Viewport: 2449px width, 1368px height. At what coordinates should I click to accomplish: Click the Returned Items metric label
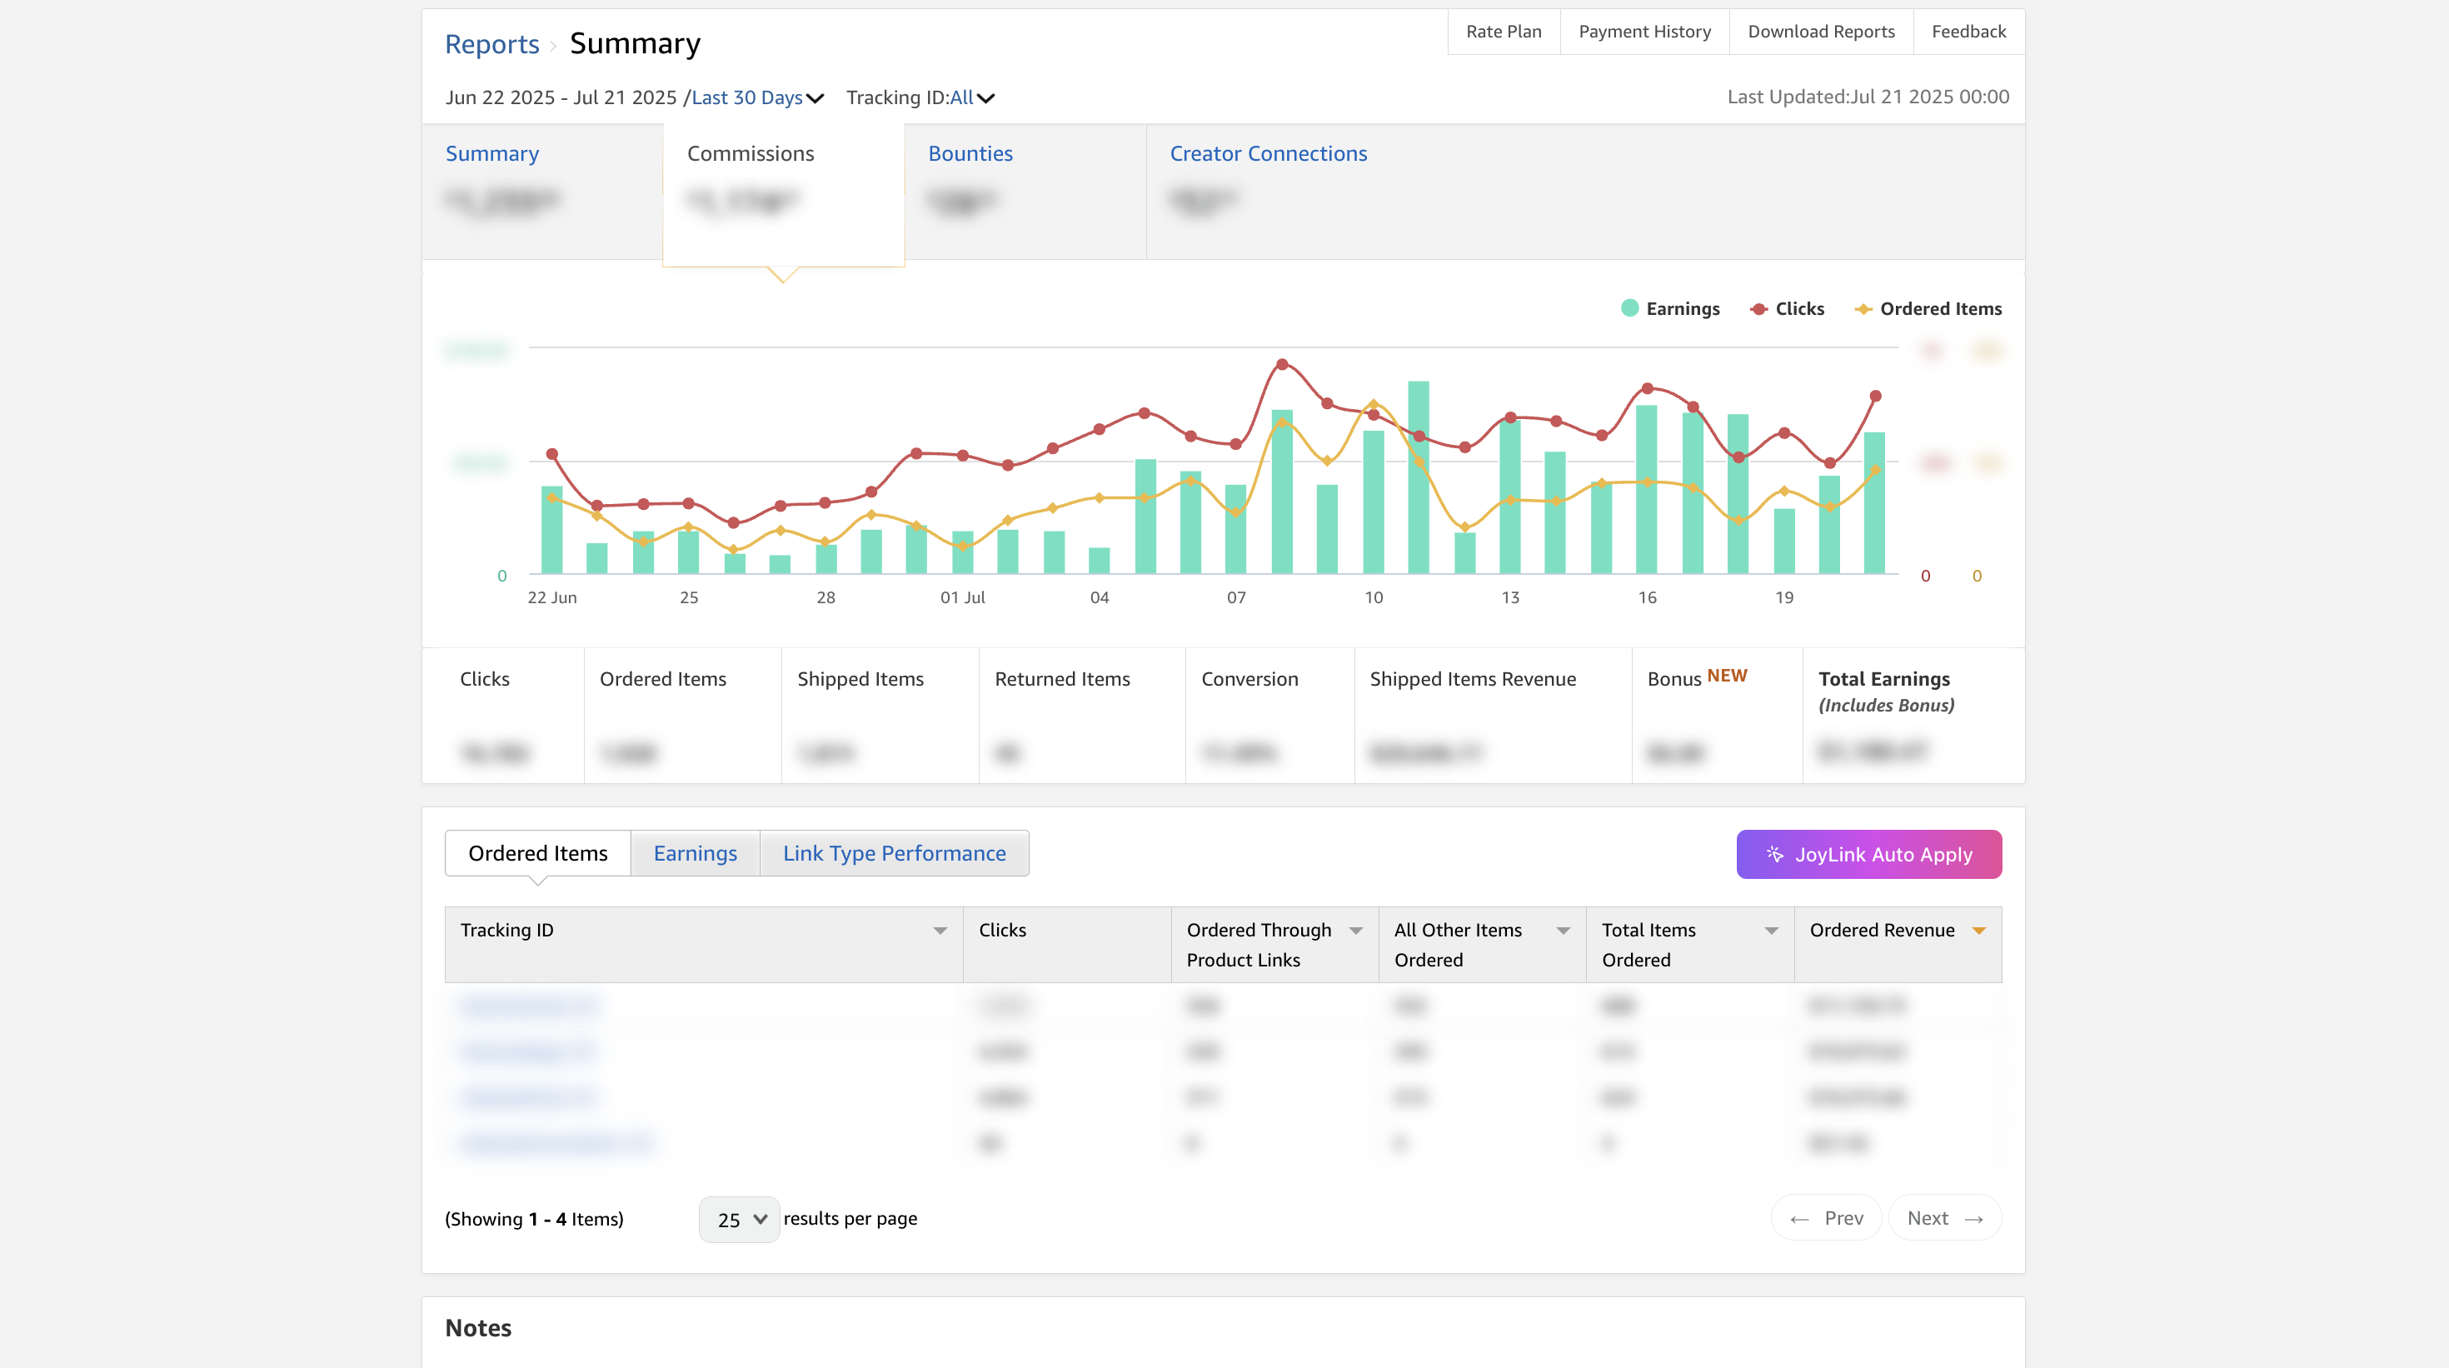tap(1062, 679)
